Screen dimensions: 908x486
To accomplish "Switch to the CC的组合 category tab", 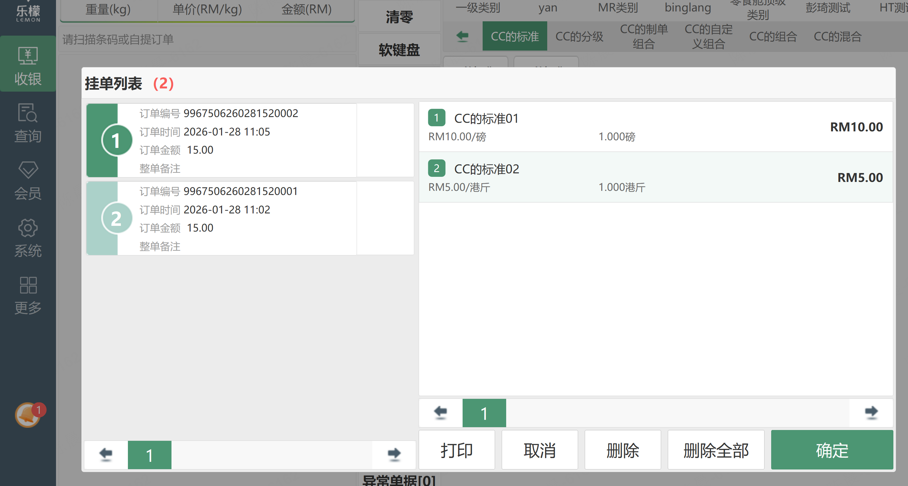I will pyautogui.click(x=773, y=36).
